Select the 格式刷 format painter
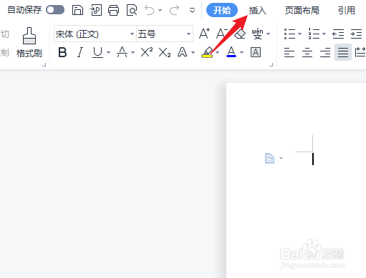Viewport: 366px width, 278px height. (x=29, y=43)
